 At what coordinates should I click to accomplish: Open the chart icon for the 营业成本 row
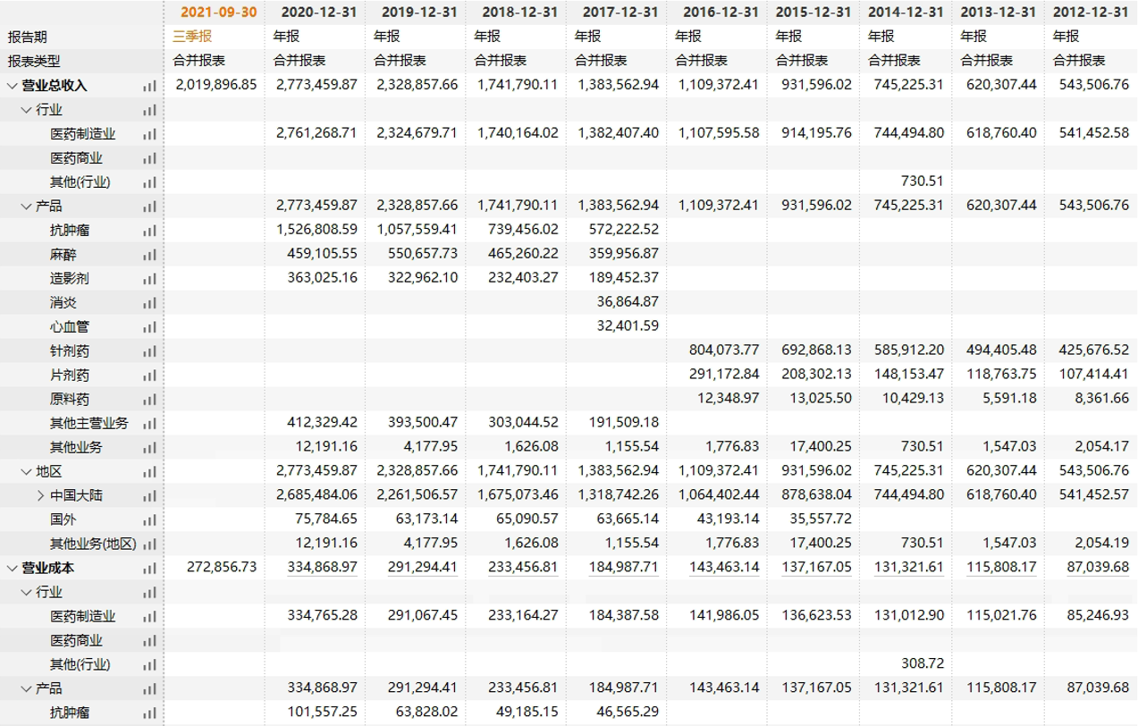tap(149, 569)
